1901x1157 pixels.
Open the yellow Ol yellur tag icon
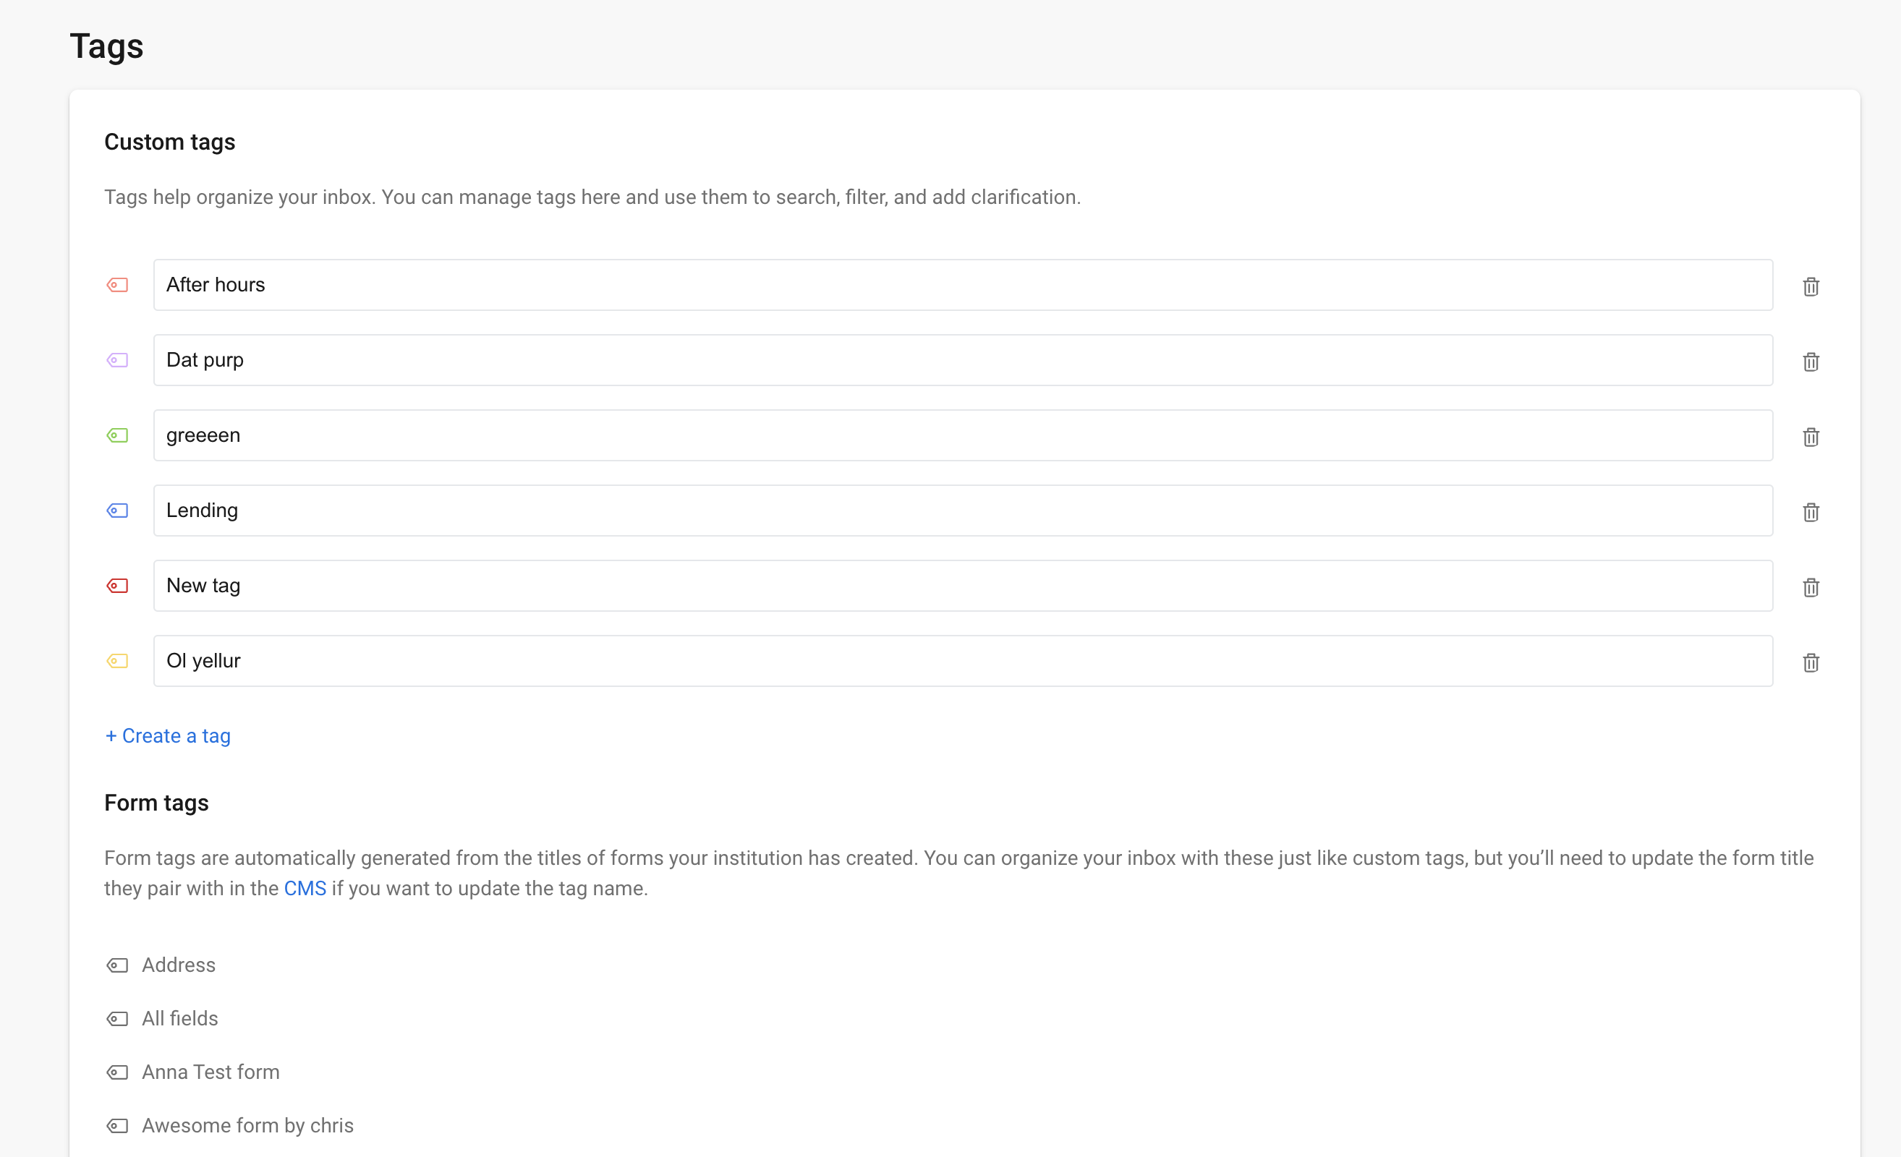coord(117,661)
